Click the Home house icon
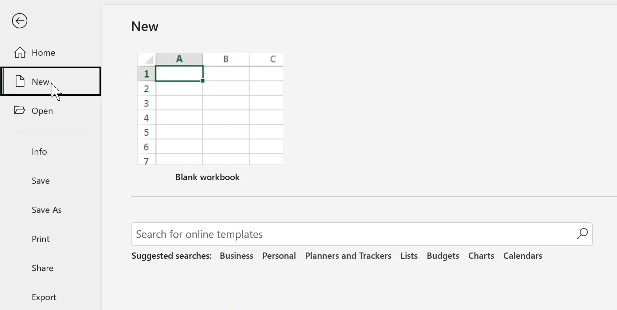Viewport: 617px width, 310px height. pos(20,52)
